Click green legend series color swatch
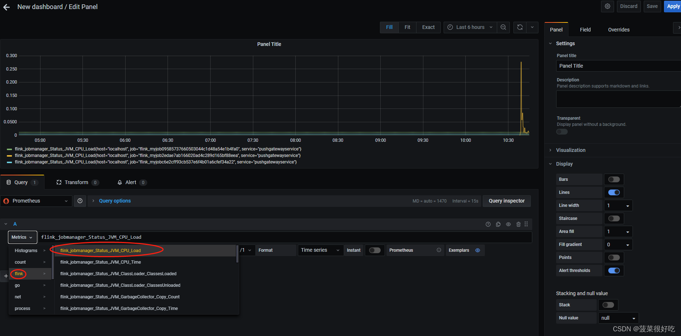Image resolution: width=681 pixels, height=336 pixels. [9, 149]
